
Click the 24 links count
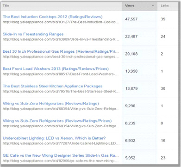163,37
